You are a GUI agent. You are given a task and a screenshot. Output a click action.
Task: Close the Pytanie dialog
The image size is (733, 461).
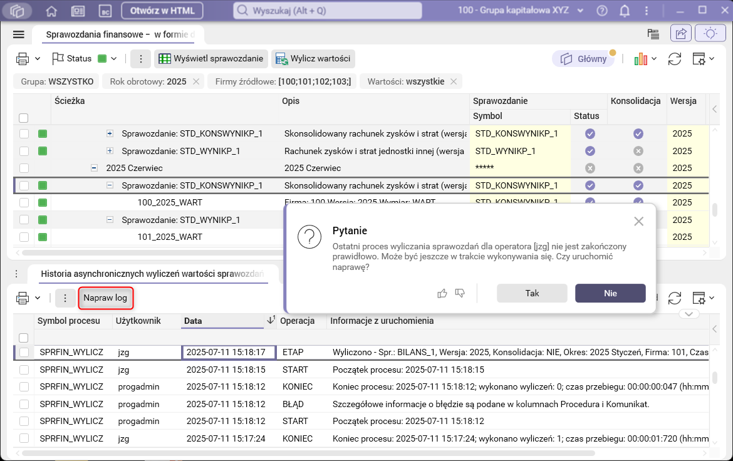coord(638,221)
